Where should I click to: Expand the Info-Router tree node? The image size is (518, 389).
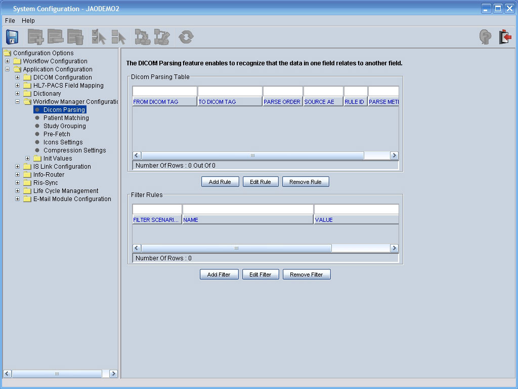coord(18,175)
